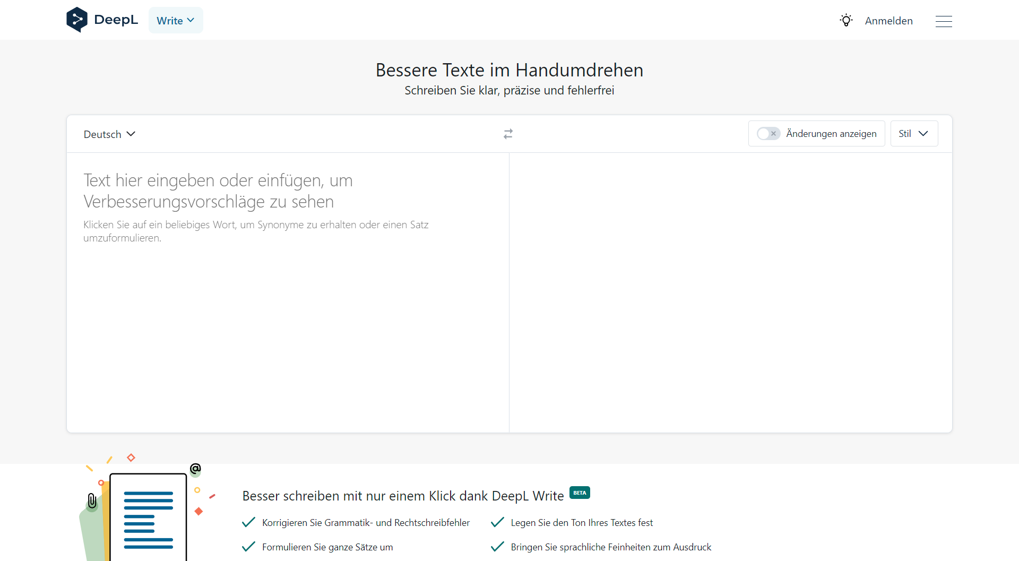
Task: Open the Deutsch language dropdown
Action: click(109, 134)
